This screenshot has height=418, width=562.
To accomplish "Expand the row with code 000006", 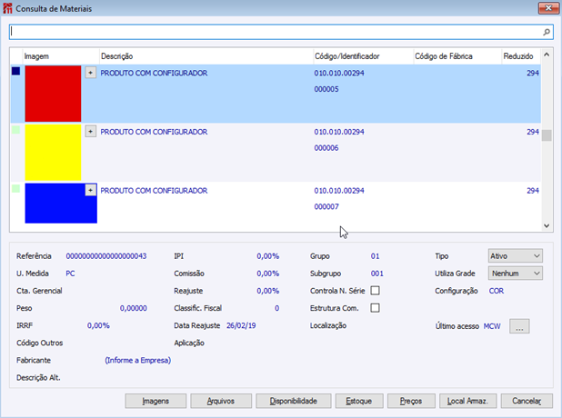I will coord(90,132).
